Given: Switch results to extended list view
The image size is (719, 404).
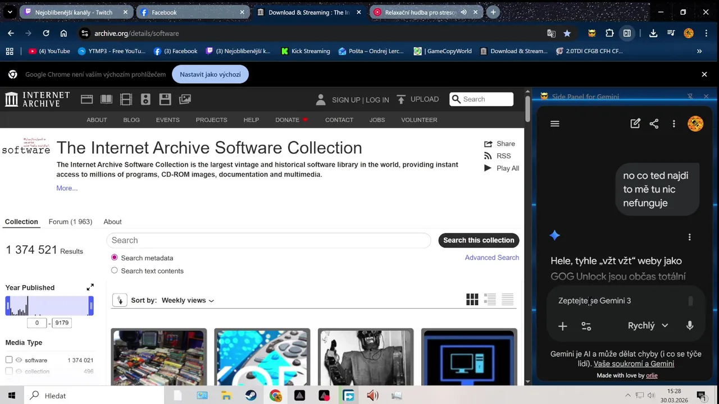Looking at the screenshot, I should pos(490,300).
